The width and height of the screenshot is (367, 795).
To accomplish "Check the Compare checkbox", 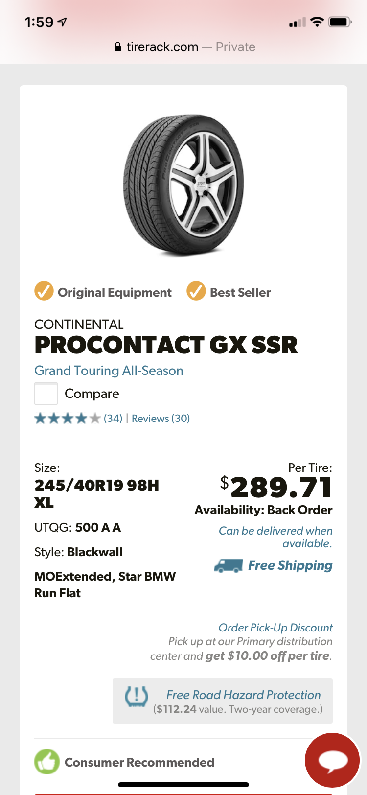I will 46,394.
